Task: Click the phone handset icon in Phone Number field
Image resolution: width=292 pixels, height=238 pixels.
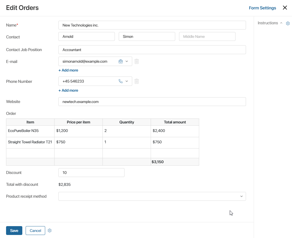Action: pos(120,81)
